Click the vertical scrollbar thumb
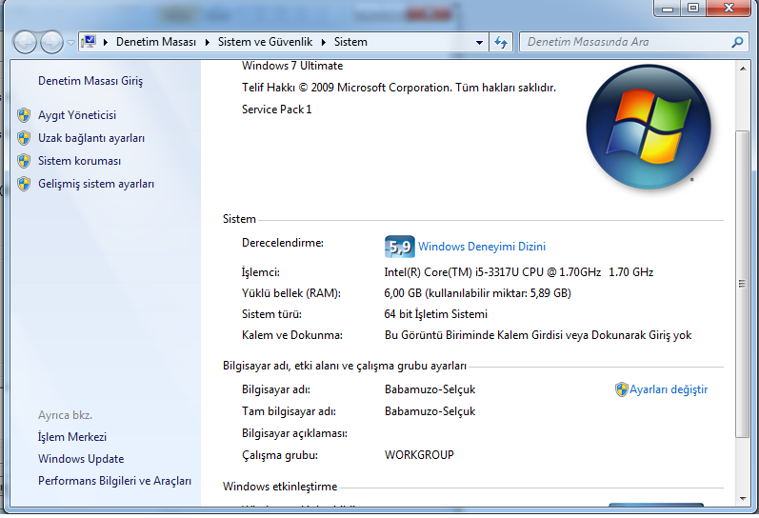Screen dimensions: 759x518 (742, 284)
